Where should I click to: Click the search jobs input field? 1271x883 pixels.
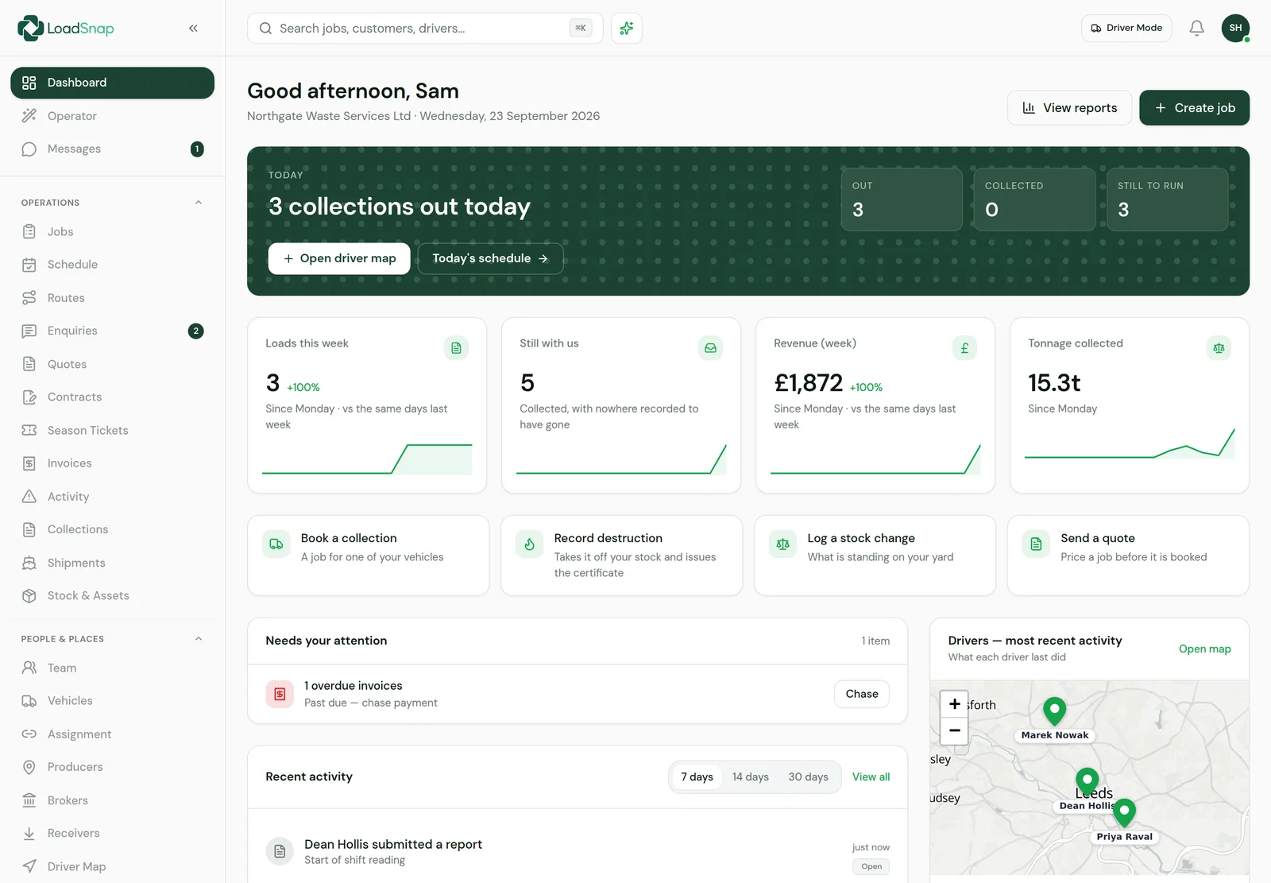pos(425,28)
